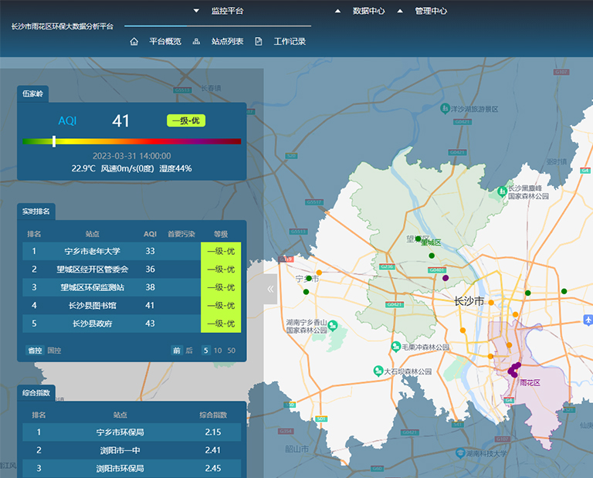Select 长沙县图书馆 ranking row
This screenshot has width=593, height=478.
(x=131, y=306)
